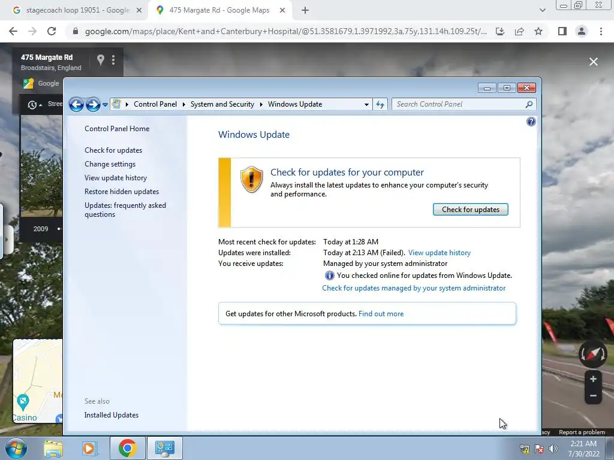
Task: Open View update history link next to Failed
Action: click(440, 253)
